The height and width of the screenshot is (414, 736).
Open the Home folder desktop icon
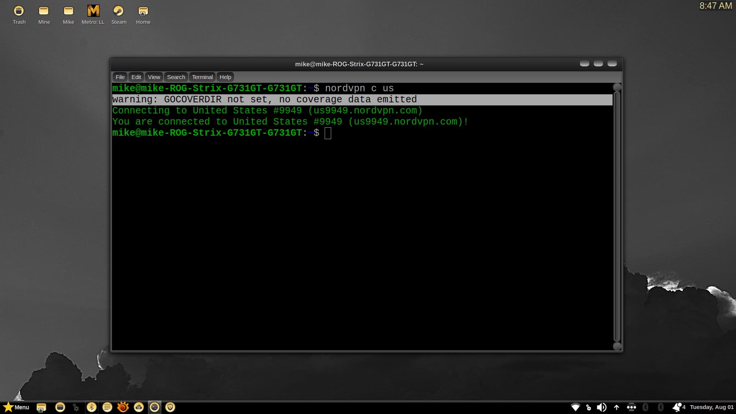coord(143,15)
